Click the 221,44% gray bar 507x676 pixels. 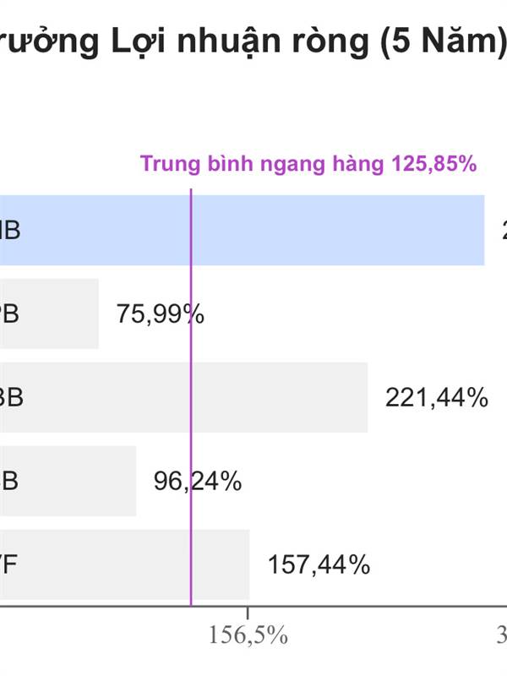(183, 397)
